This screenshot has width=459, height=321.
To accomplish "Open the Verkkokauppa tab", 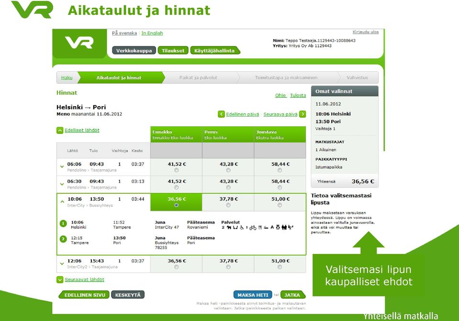I will click(134, 51).
